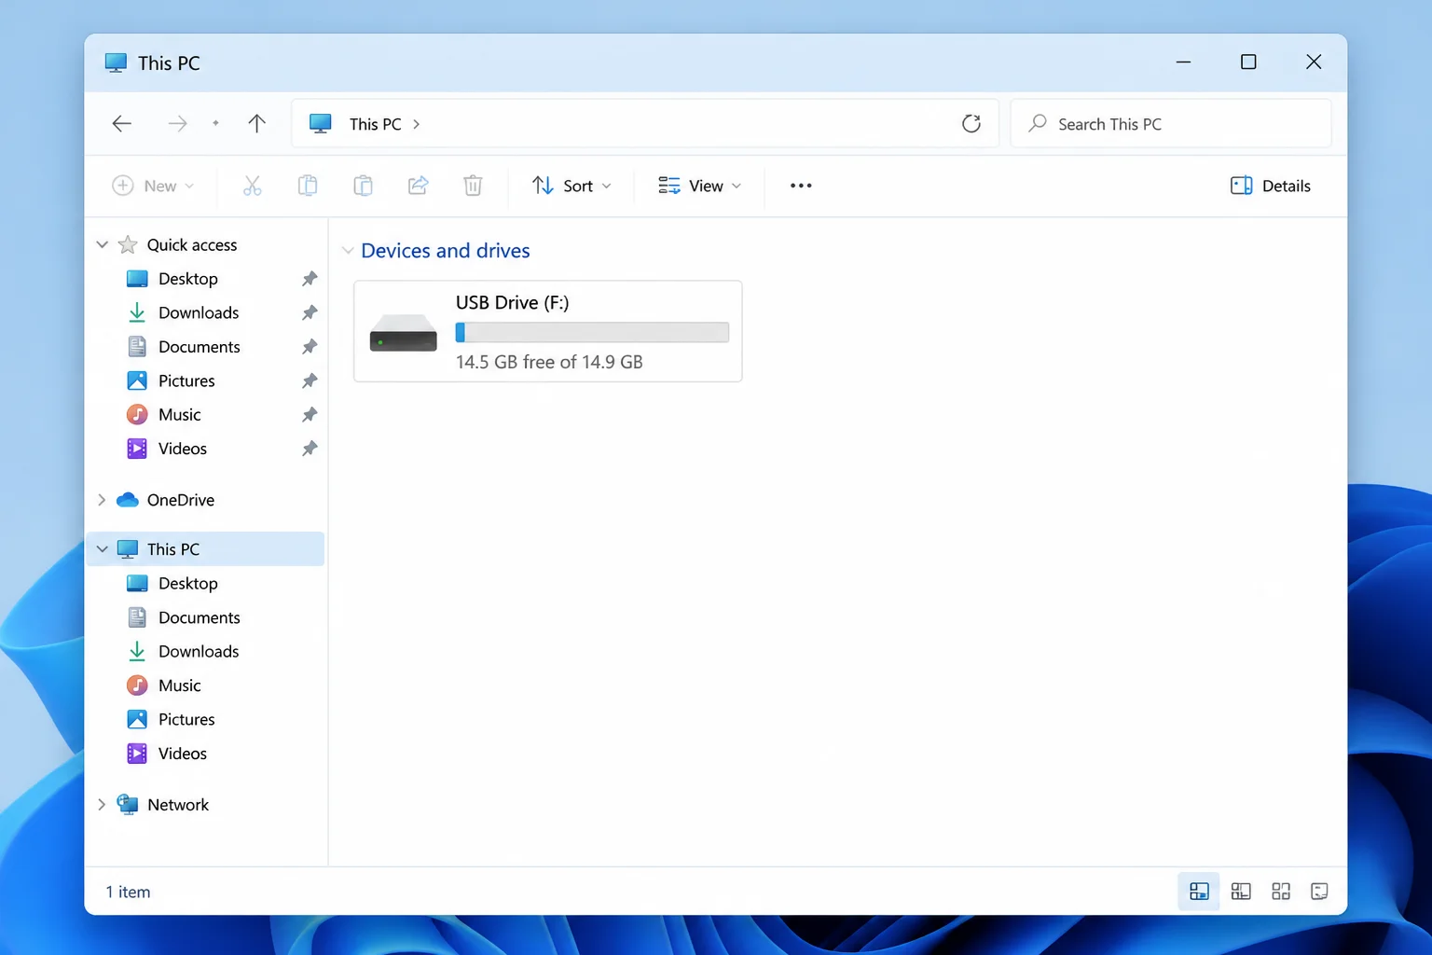Click the search magnifier icon

pos(1037,123)
